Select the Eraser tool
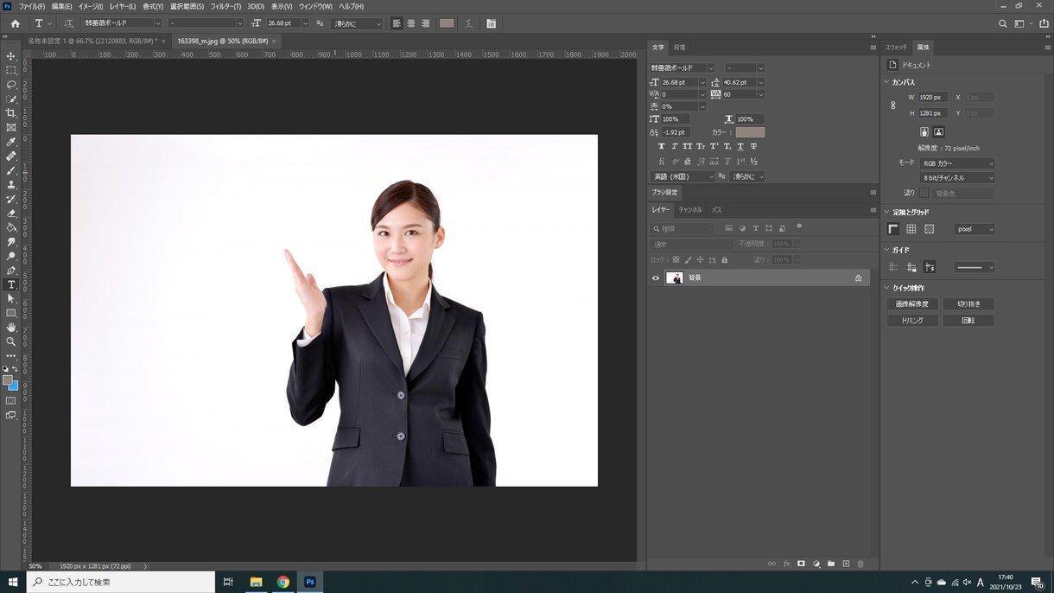The image size is (1054, 593). (x=11, y=214)
